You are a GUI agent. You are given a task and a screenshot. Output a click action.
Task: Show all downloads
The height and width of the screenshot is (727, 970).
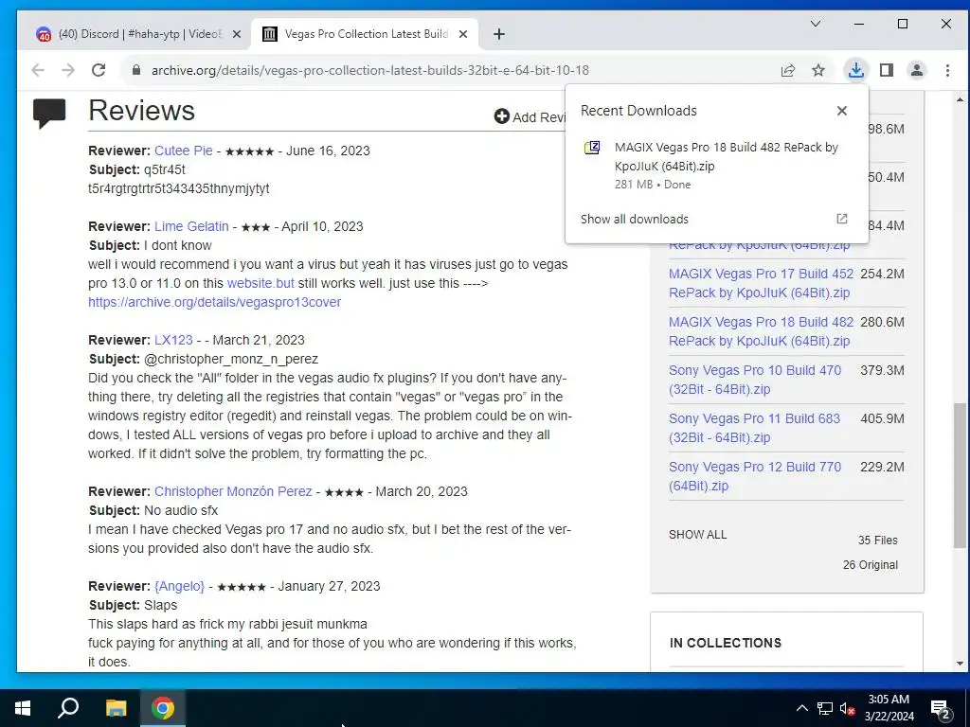(634, 219)
